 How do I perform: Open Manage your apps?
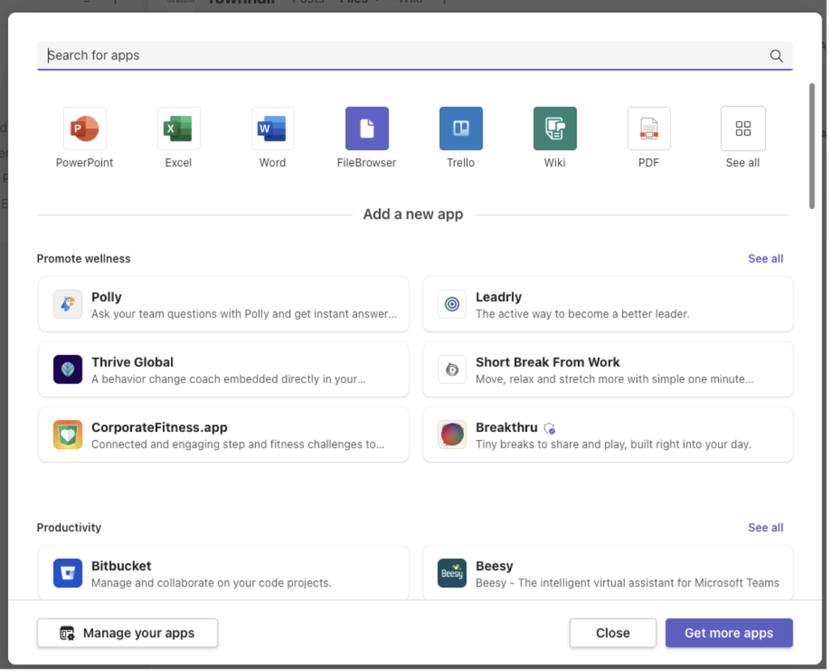(x=127, y=633)
